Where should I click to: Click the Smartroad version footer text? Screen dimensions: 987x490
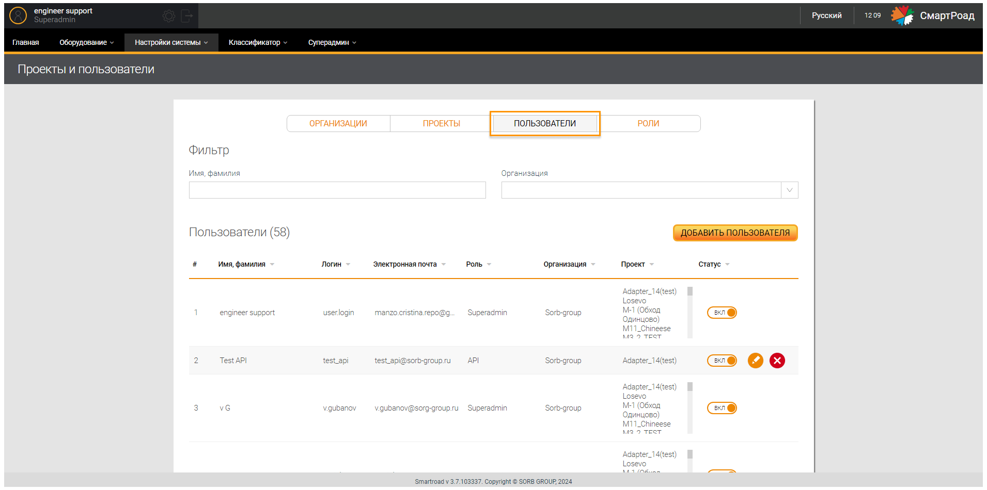tap(493, 482)
